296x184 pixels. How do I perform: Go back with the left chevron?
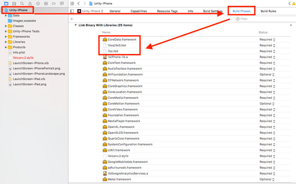point(79,3)
